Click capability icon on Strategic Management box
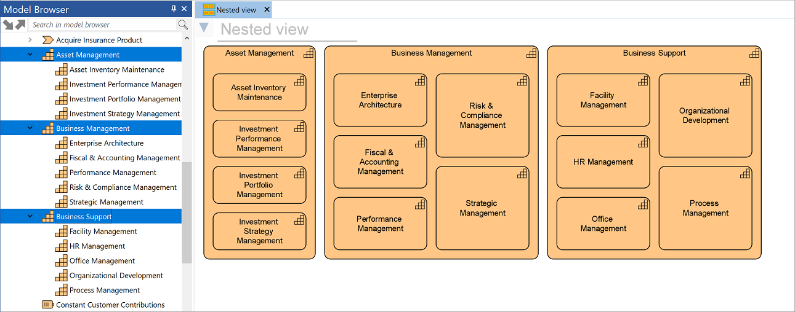 click(x=522, y=174)
